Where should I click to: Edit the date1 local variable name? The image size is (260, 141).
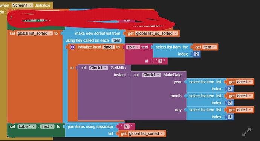click(x=109, y=47)
